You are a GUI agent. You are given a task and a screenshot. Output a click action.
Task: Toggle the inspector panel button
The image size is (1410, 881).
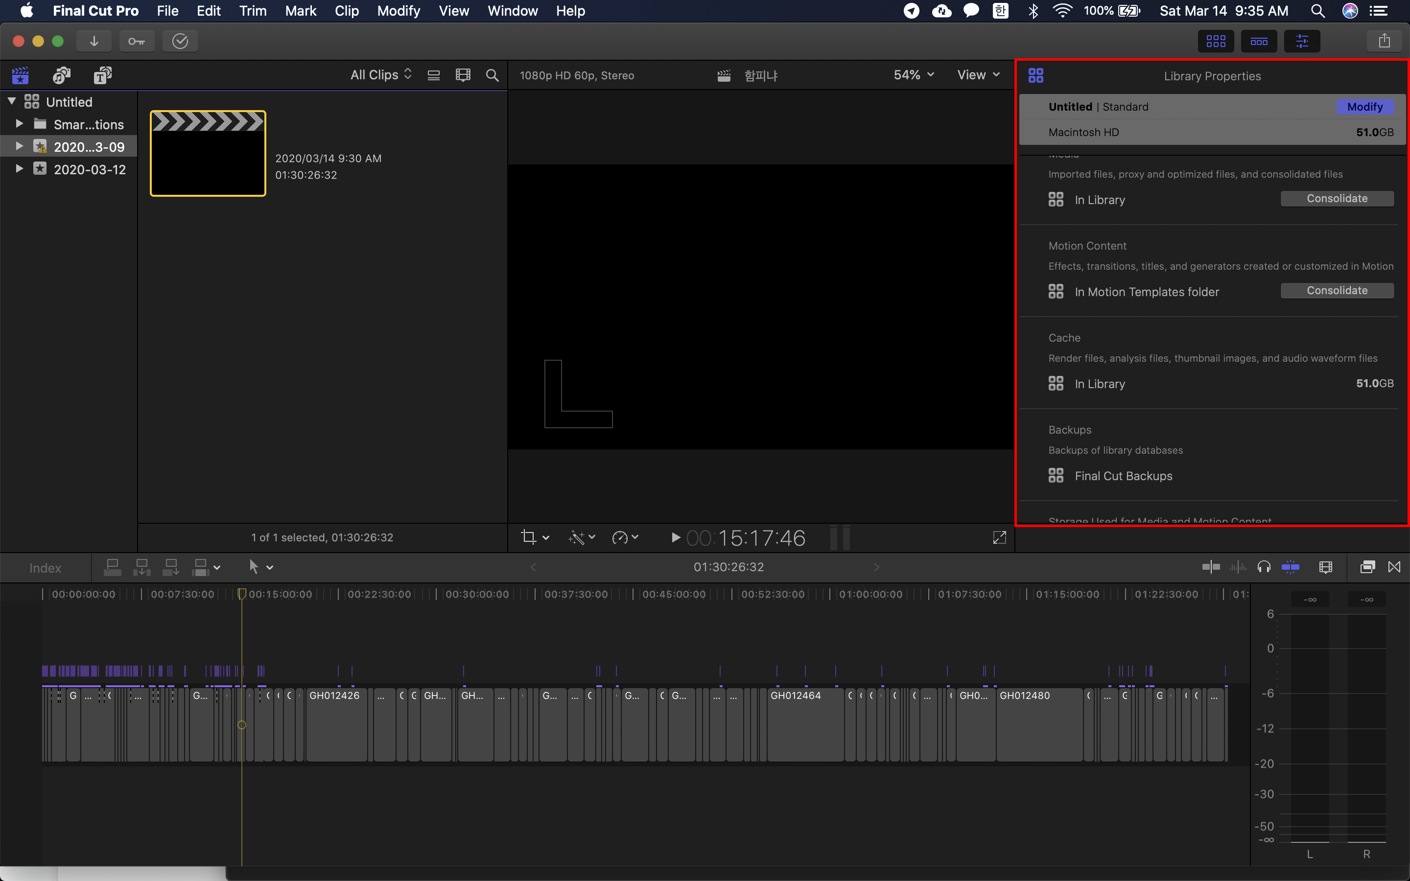[x=1302, y=42]
